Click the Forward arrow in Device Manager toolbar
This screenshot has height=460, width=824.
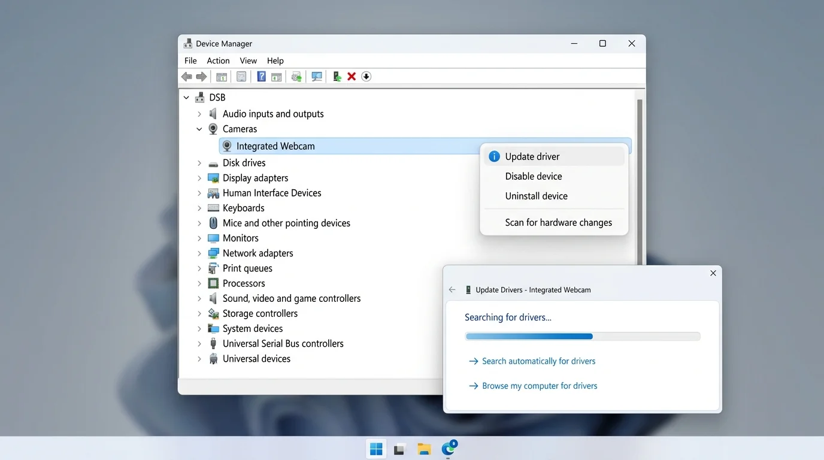coord(202,77)
